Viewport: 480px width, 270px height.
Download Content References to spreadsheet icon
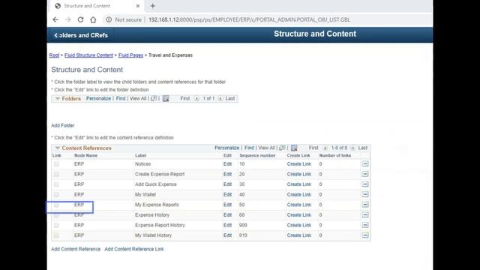(x=294, y=148)
